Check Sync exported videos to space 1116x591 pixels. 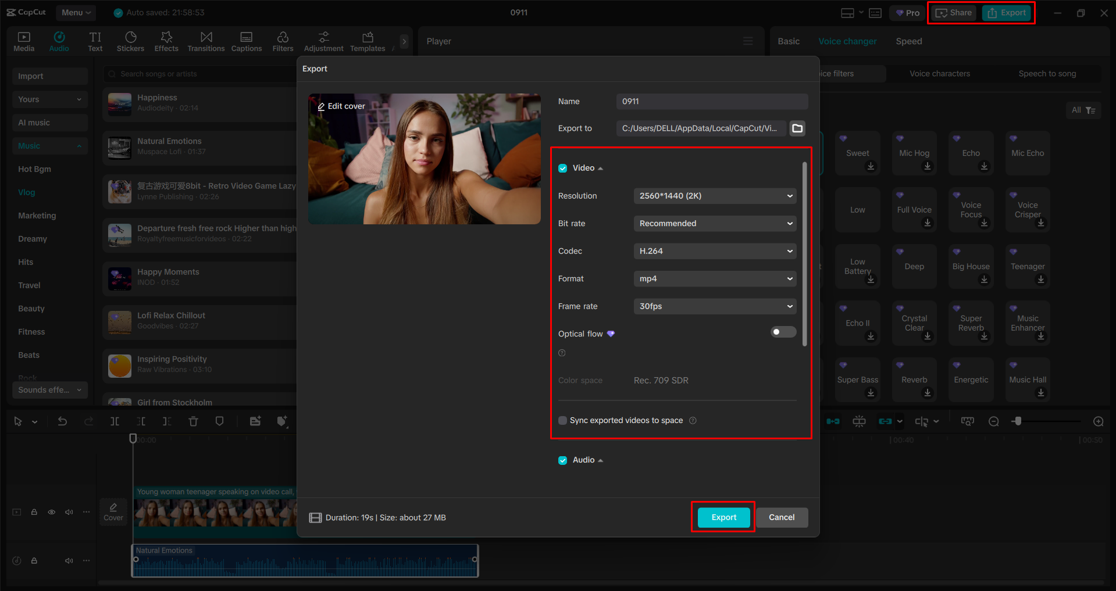click(562, 420)
